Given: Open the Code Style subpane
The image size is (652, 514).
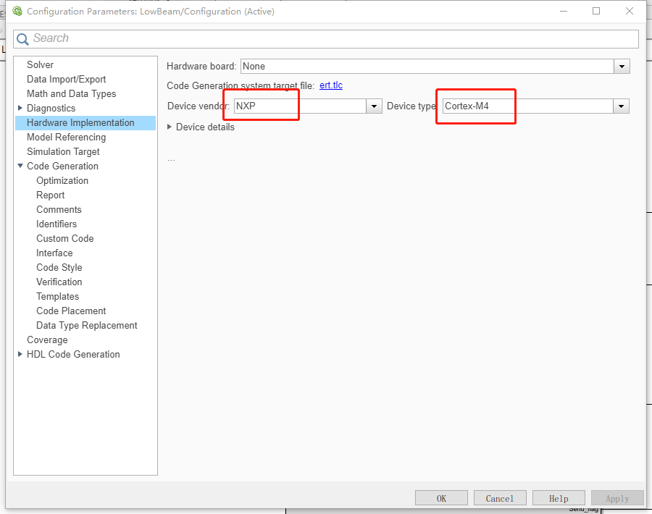Looking at the screenshot, I should pos(59,268).
